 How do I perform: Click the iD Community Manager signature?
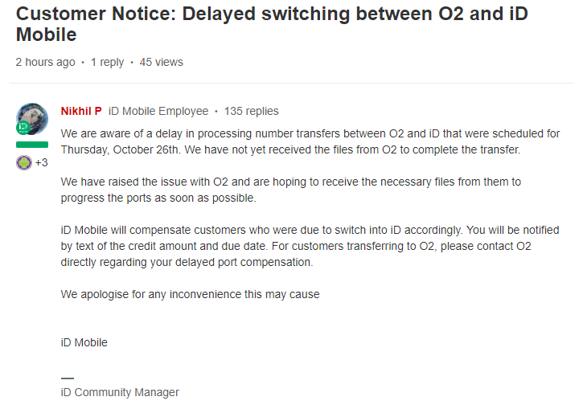click(120, 392)
